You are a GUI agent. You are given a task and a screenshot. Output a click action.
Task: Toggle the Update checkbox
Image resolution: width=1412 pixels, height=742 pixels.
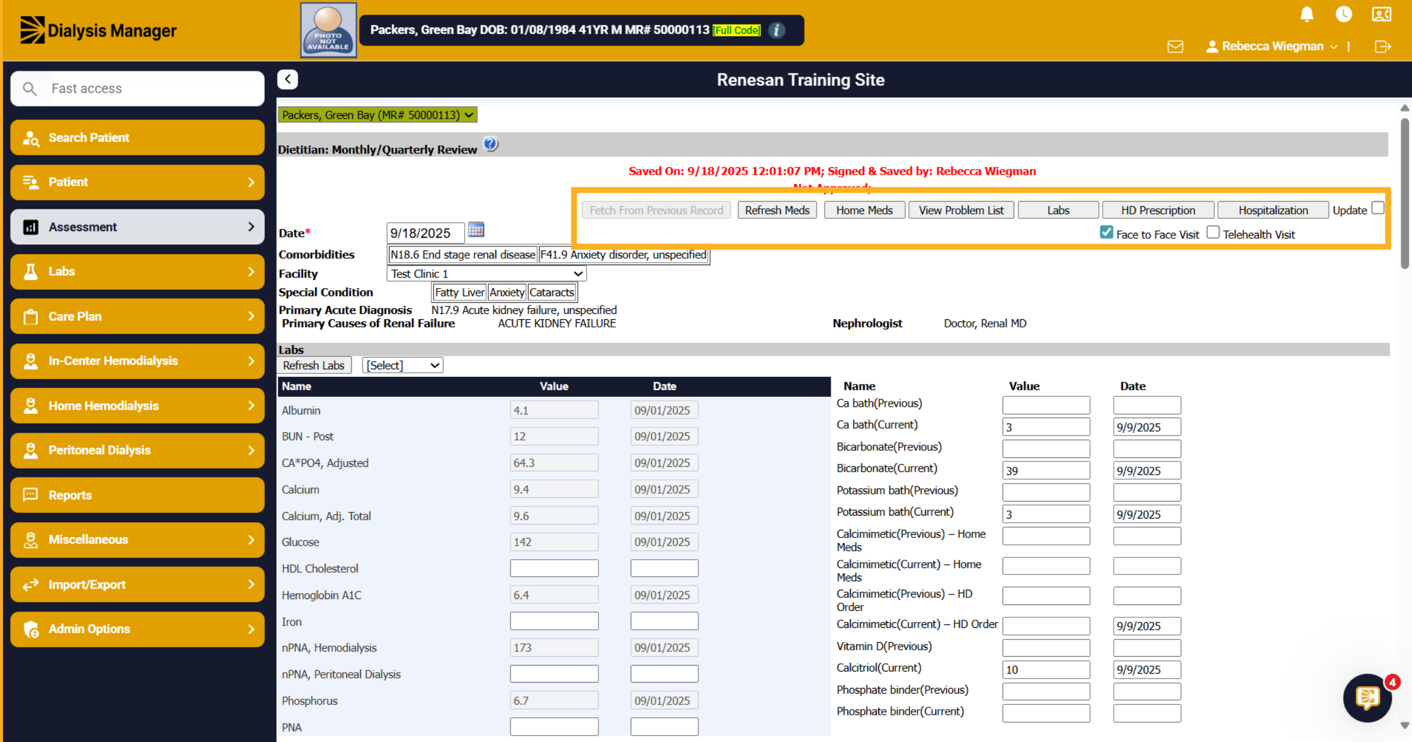(1378, 208)
